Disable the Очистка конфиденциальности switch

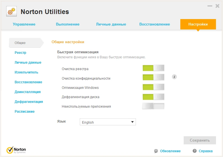[153, 77]
